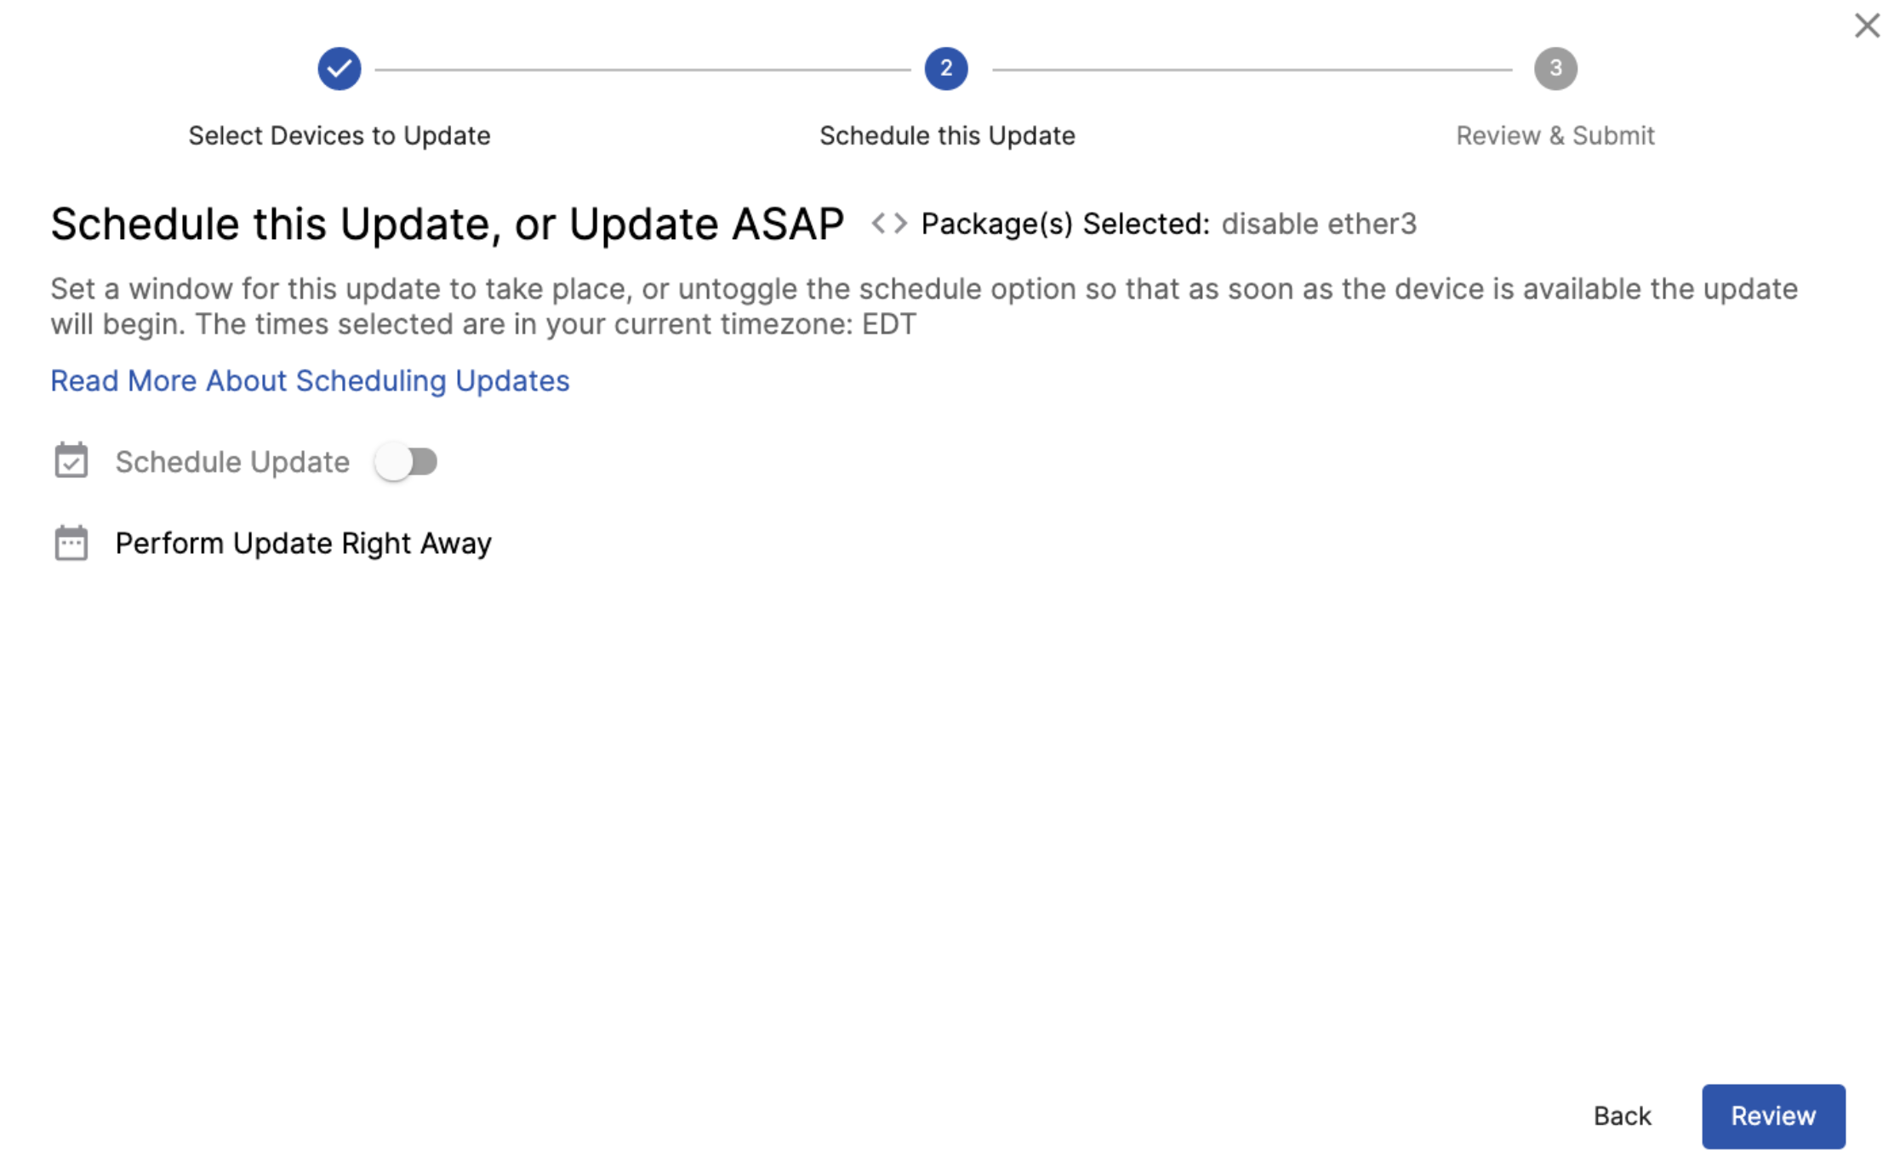Click the disable ether3 package name
This screenshot has height=1174, width=1894.
1319,224
